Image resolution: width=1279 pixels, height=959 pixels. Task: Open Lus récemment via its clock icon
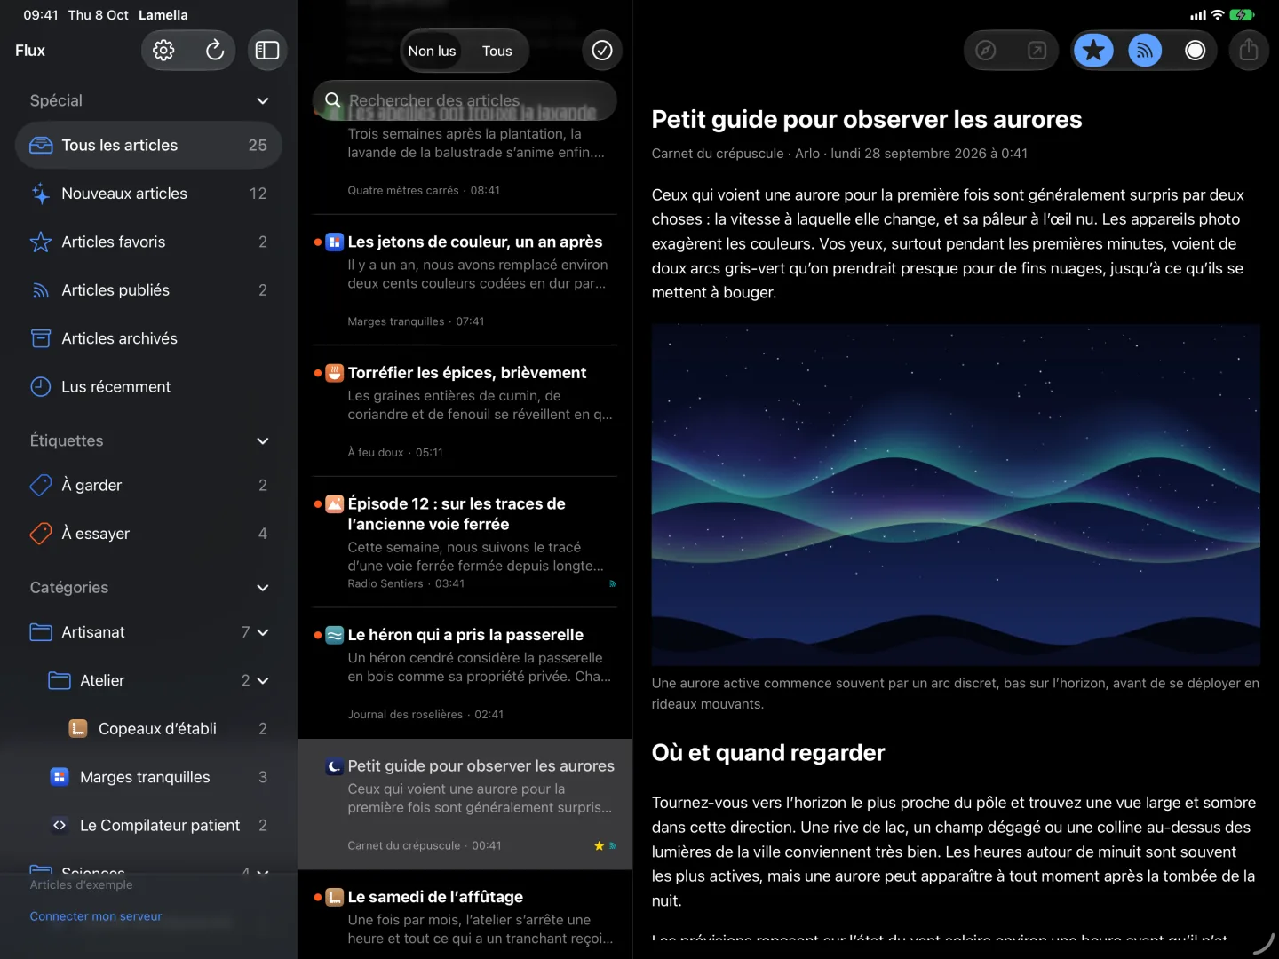pyautogui.click(x=41, y=386)
